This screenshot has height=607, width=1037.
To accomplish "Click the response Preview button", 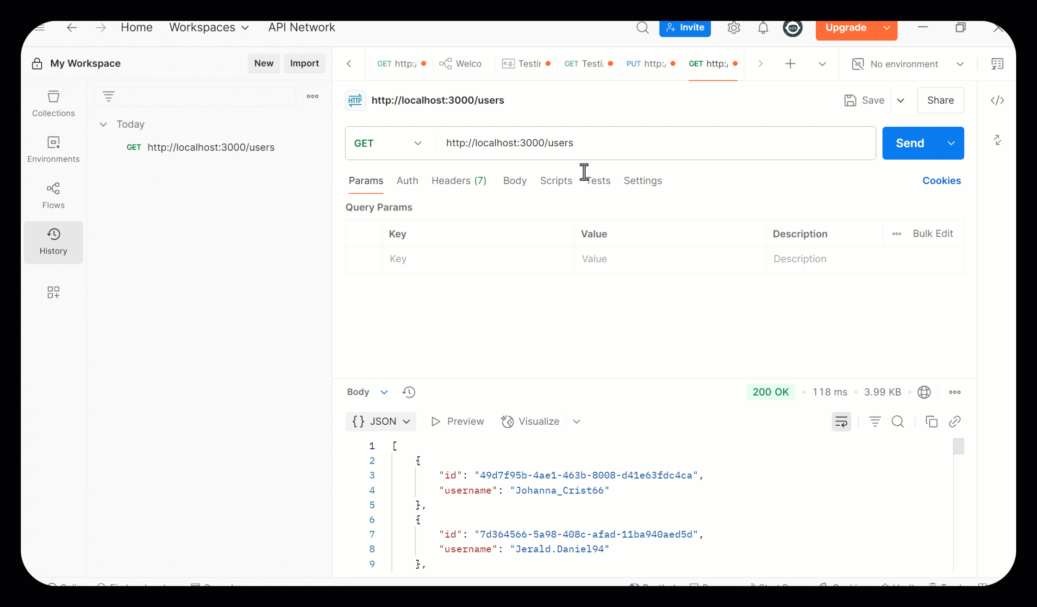I will click(x=457, y=421).
